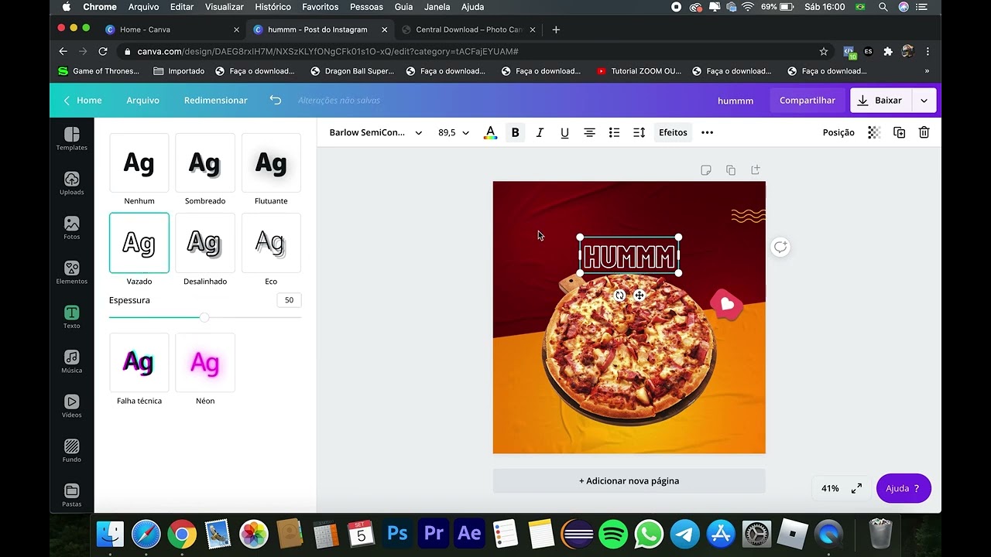Bookmark this page with the star icon
991x557 pixels.
pyautogui.click(x=824, y=51)
